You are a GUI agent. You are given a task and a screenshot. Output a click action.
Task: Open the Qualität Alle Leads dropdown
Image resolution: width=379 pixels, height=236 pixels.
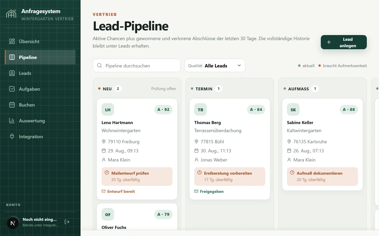[x=215, y=65]
